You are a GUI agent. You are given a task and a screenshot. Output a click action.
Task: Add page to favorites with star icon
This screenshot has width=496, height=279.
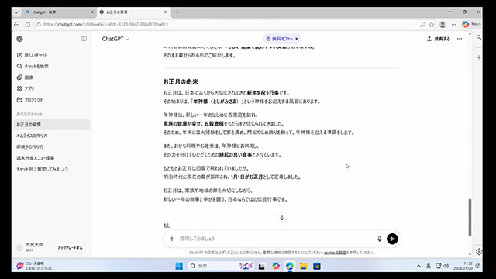[432, 24]
